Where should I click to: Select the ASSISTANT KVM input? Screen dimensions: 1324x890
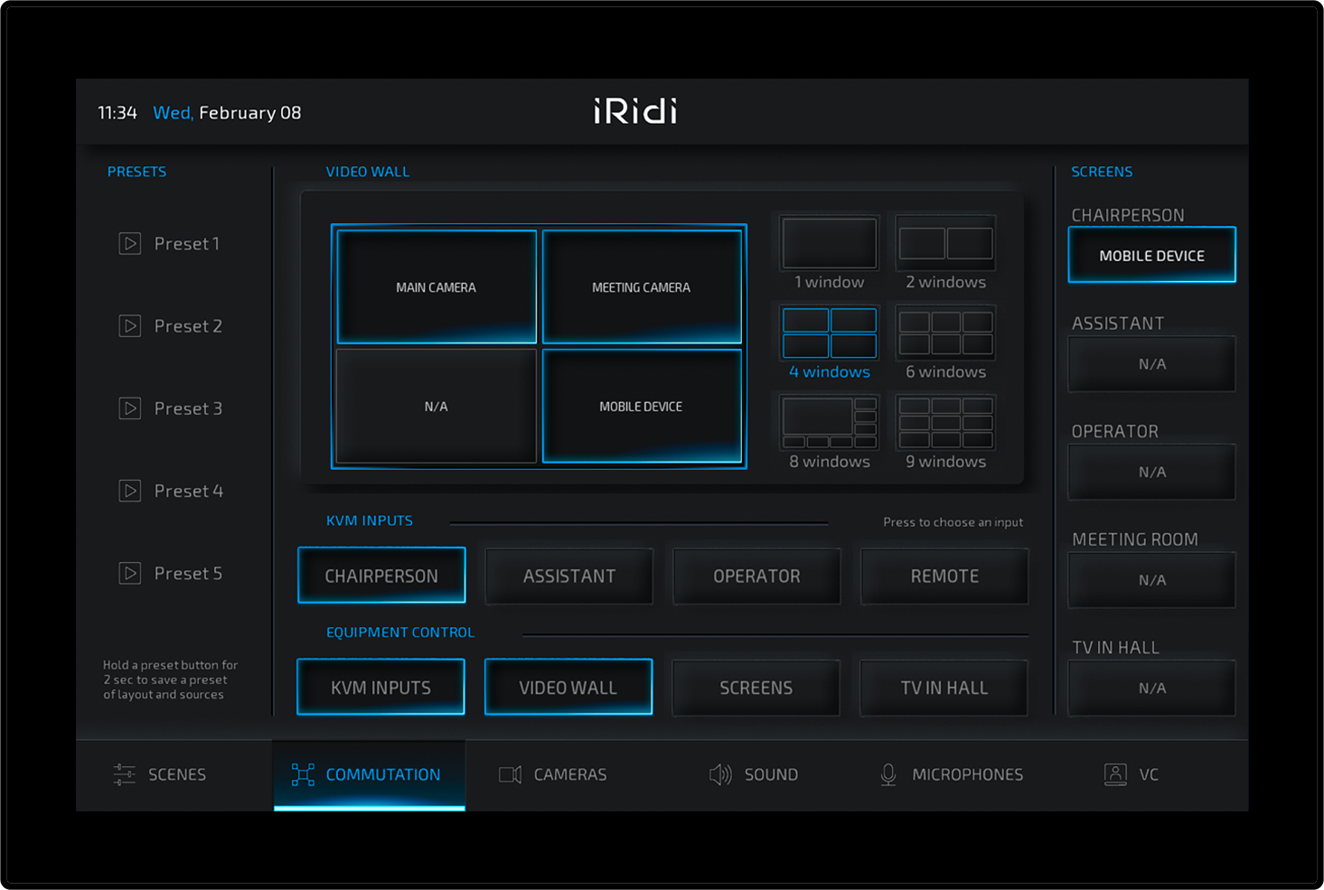point(569,576)
